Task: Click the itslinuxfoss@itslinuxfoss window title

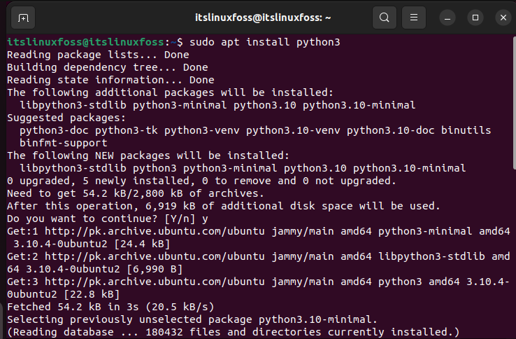Action: click(x=263, y=18)
